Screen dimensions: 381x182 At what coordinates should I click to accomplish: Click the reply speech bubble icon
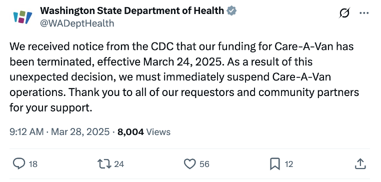pos(18,164)
